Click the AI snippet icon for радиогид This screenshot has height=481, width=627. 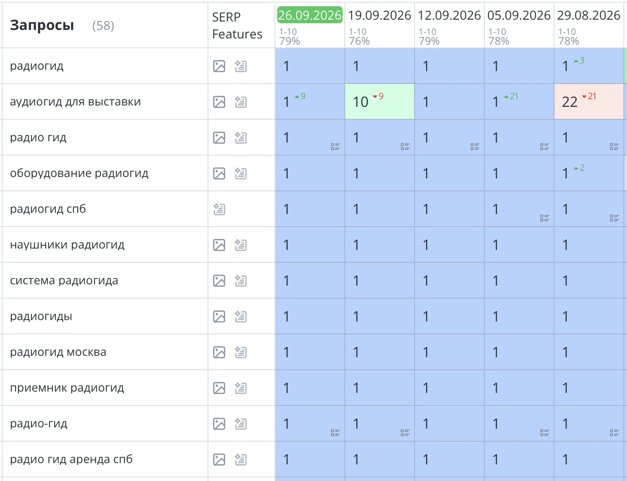tap(241, 66)
